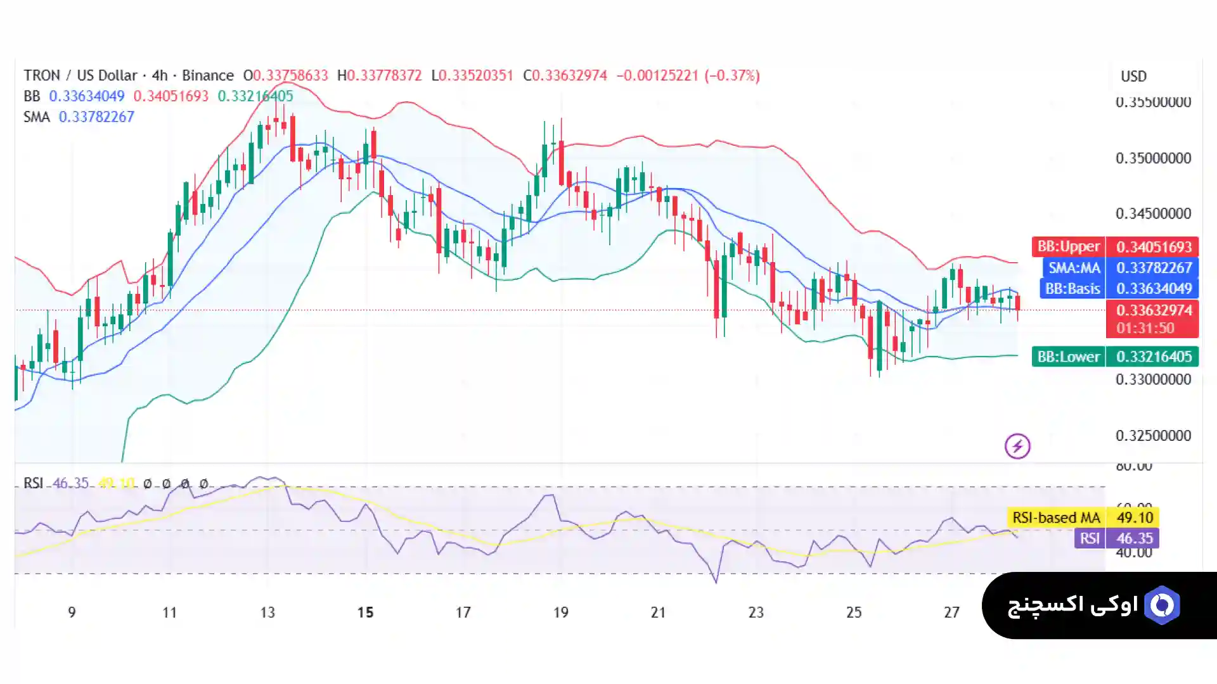
Task: Open the USD currency selector
Action: 1133,77
